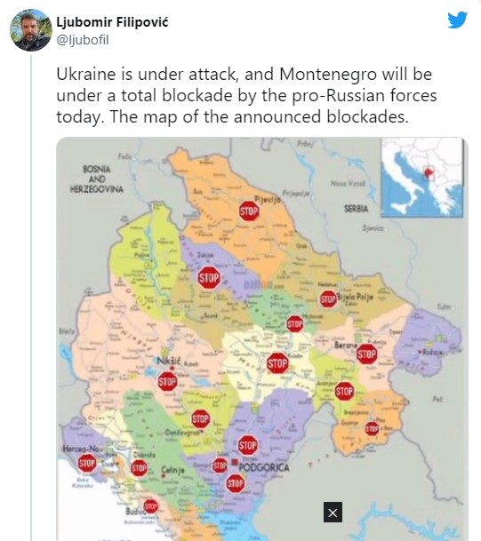481x541 pixels.
Task: Click the tweet text about Montenegro blockade
Action: pos(246,96)
